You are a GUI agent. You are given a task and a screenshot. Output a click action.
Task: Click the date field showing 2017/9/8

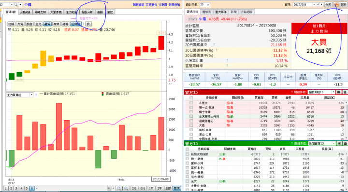coord(303,4)
